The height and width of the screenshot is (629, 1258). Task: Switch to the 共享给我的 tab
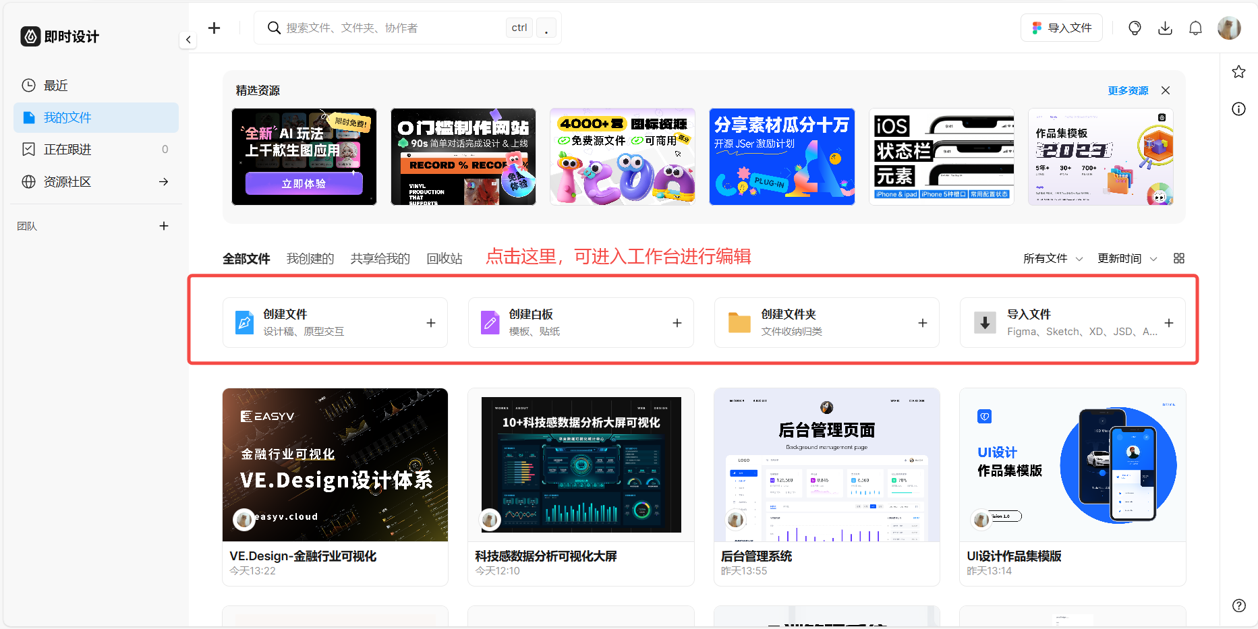[x=380, y=258]
